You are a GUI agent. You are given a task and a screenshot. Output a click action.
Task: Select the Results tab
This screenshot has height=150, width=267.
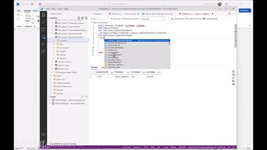click(x=94, y=67)
